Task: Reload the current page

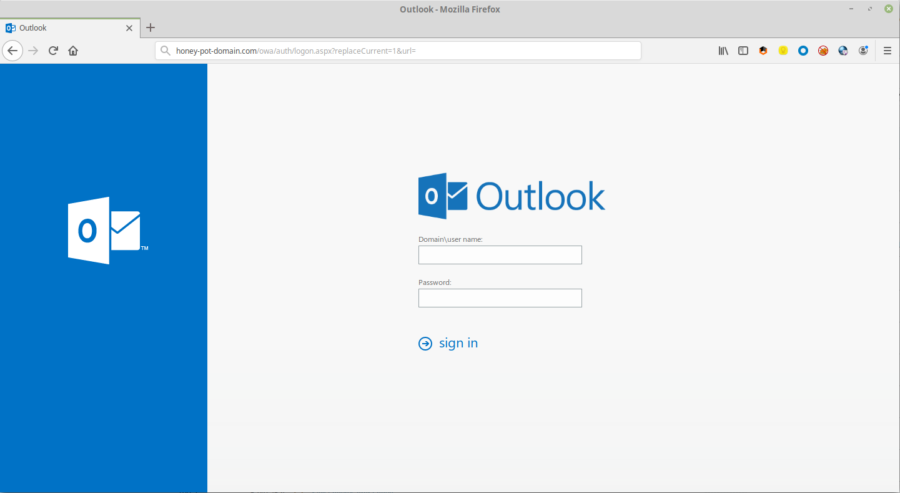Action: (x=54, y=51)
